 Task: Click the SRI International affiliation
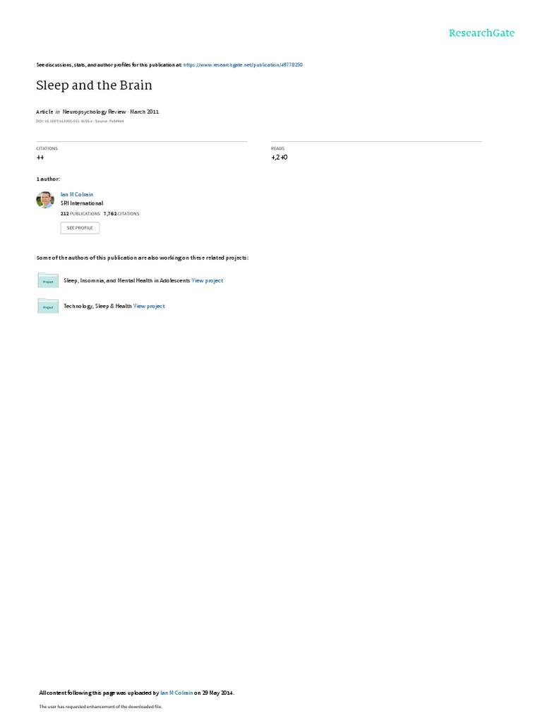click(82, 203)
